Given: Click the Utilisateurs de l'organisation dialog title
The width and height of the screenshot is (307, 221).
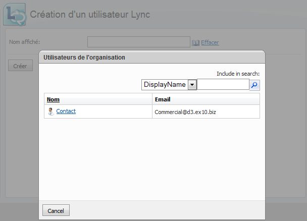Looking at the screenshot, I should (x=84, y=58).
